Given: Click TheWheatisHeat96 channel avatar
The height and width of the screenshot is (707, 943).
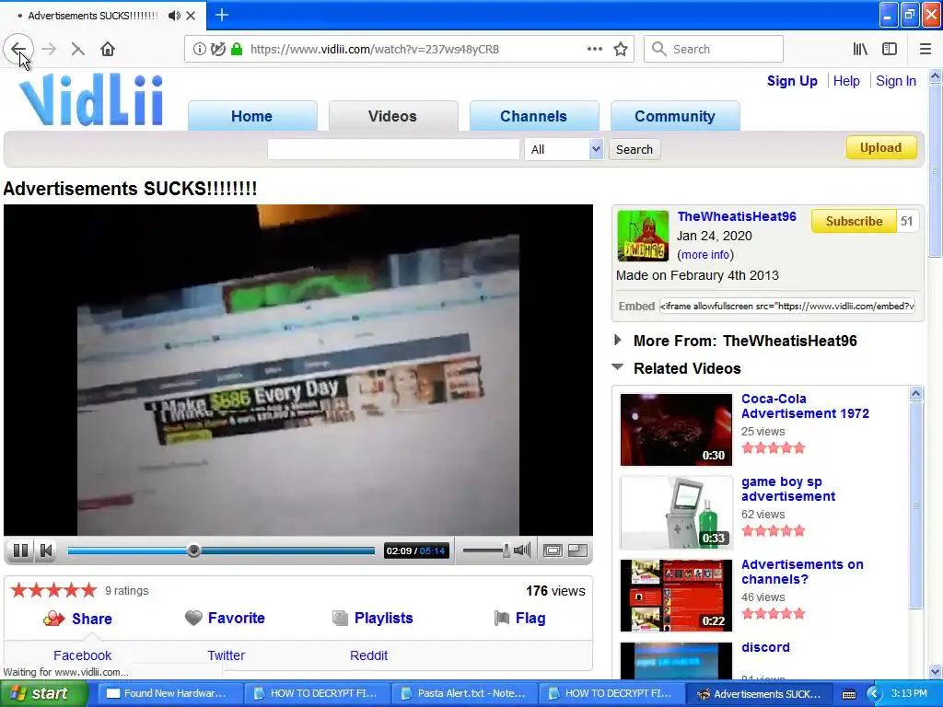Looking at the screenshot, I should [643, 236].
